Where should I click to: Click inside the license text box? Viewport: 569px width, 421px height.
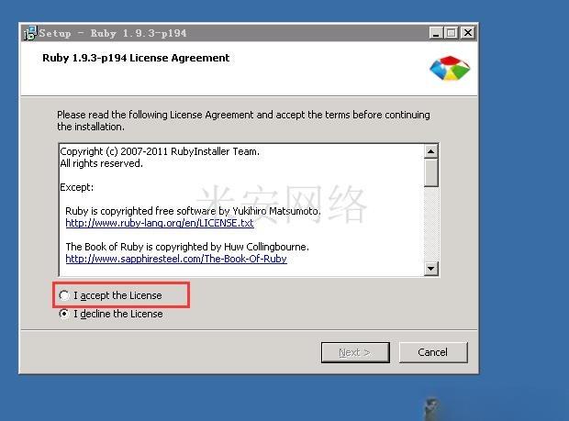241,210
